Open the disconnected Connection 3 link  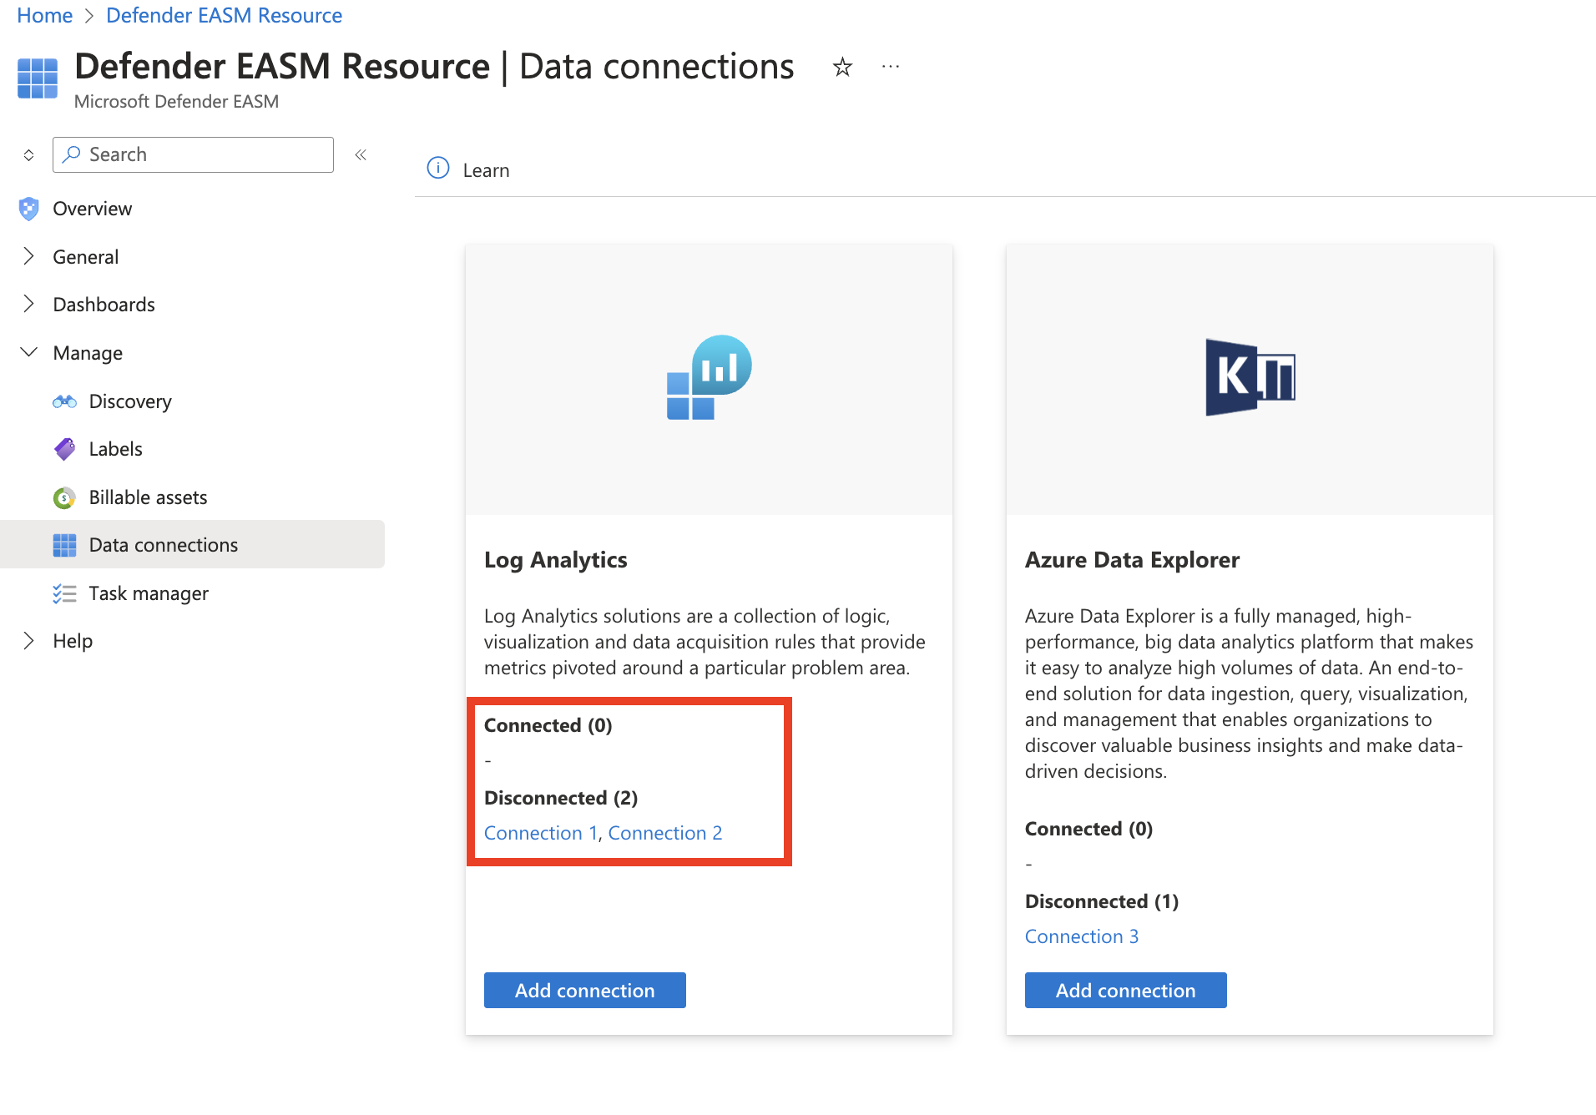tap(1082, 936)
